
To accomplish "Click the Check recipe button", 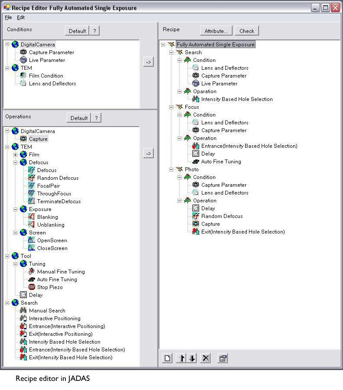I will (247, 31).
